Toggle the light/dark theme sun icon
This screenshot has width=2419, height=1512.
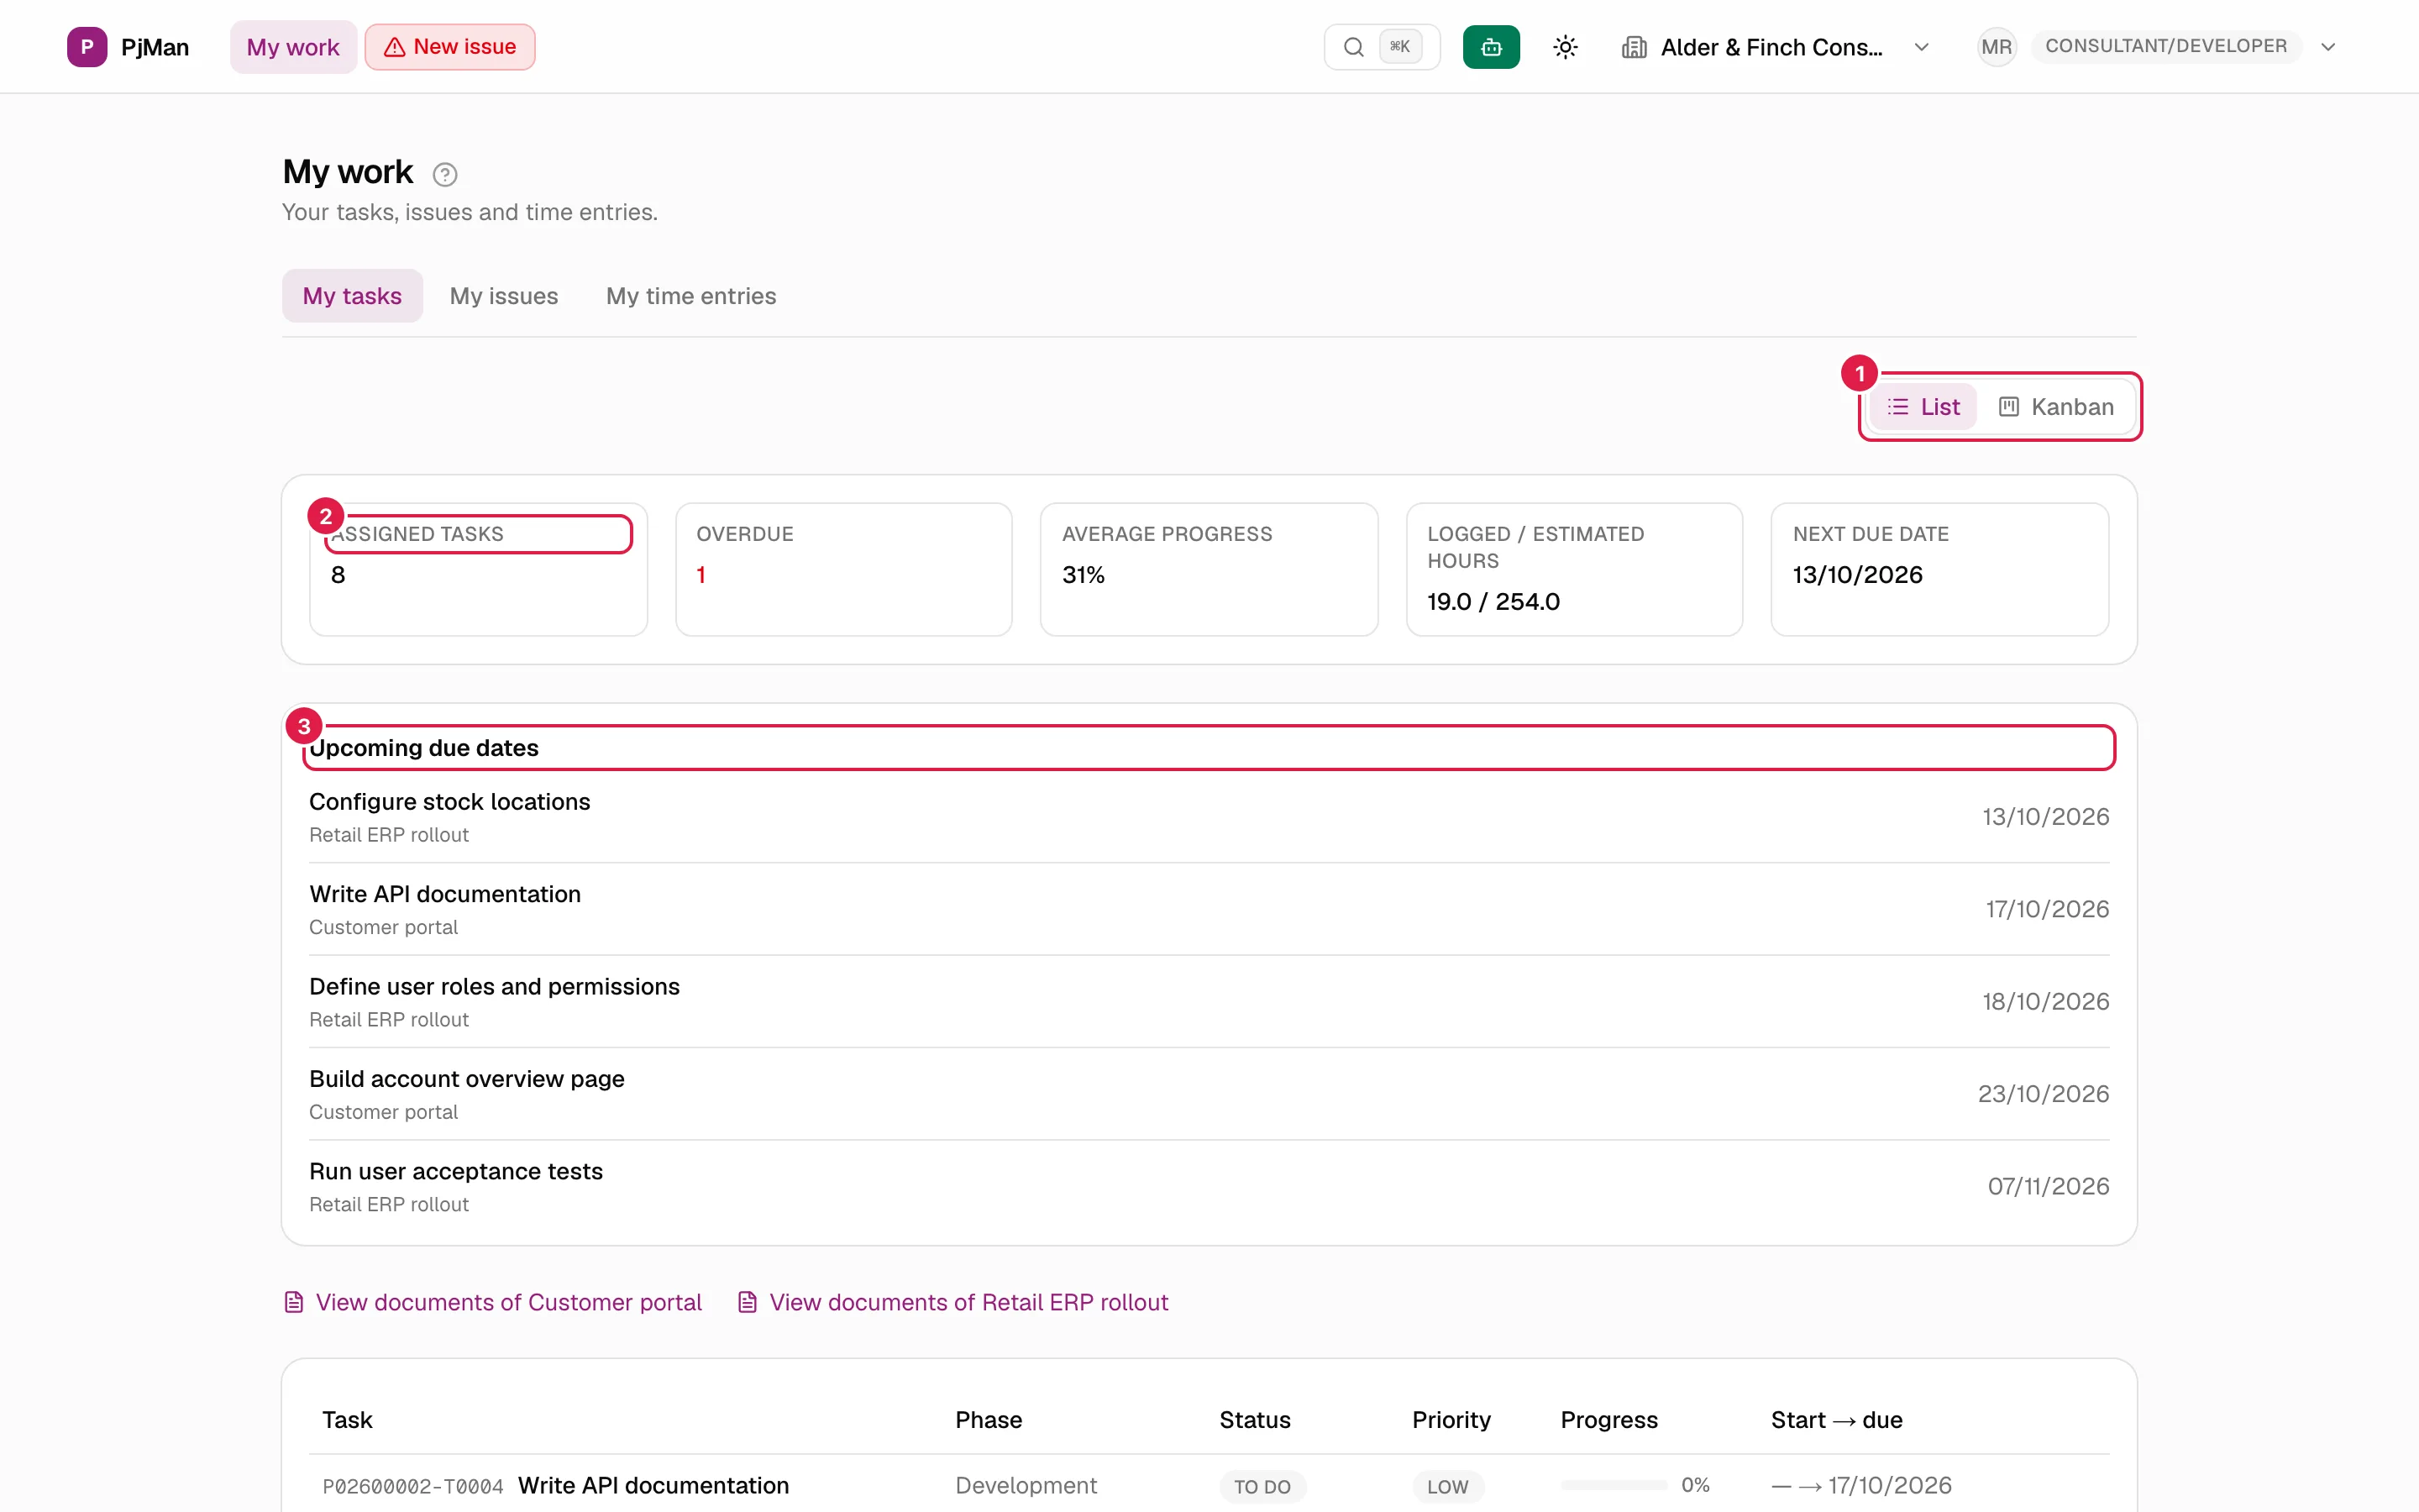coord(1566,47)
